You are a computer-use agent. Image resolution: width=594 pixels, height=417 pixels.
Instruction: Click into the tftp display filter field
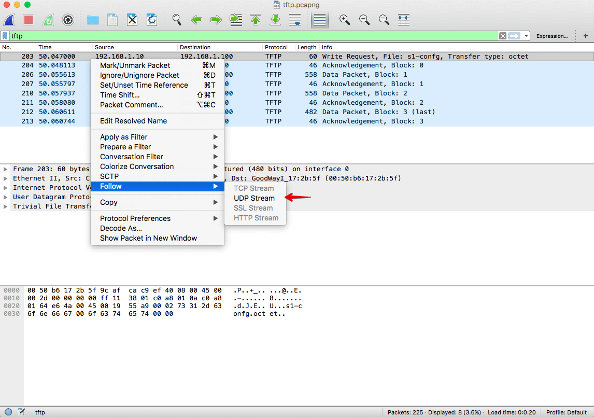point(254,36)
